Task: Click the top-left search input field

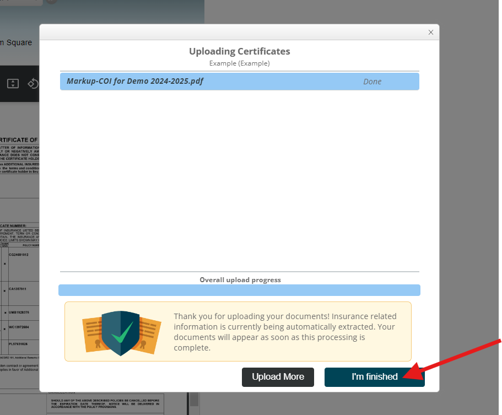Action: click(x=19, y=2)
